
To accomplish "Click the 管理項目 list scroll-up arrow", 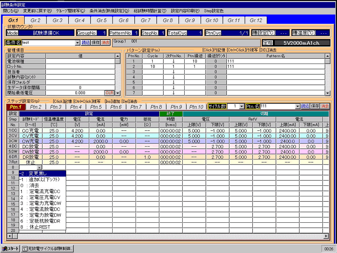I will (118, 56).
